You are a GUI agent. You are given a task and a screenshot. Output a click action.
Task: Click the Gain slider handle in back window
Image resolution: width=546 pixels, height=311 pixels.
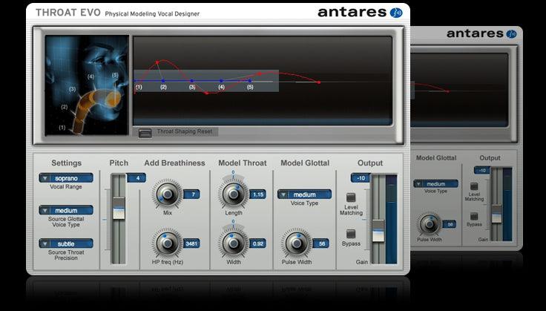click(496, 214)
